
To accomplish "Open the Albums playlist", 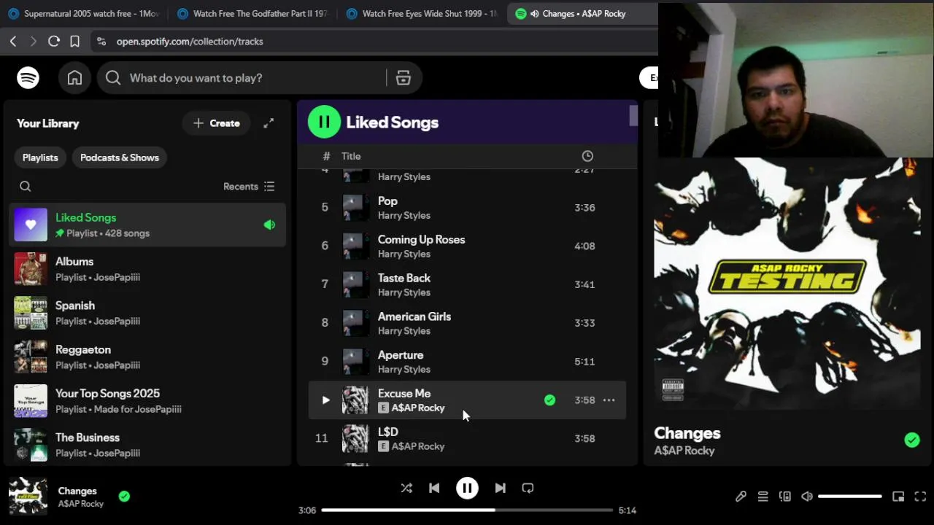I will (147, 269).
